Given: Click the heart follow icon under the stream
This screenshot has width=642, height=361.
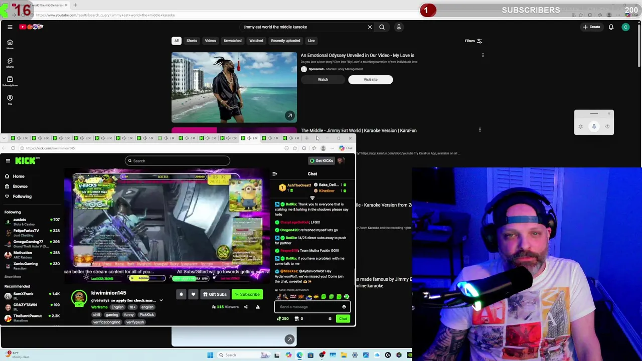Looking at the screenshot, I should point(193,294).
